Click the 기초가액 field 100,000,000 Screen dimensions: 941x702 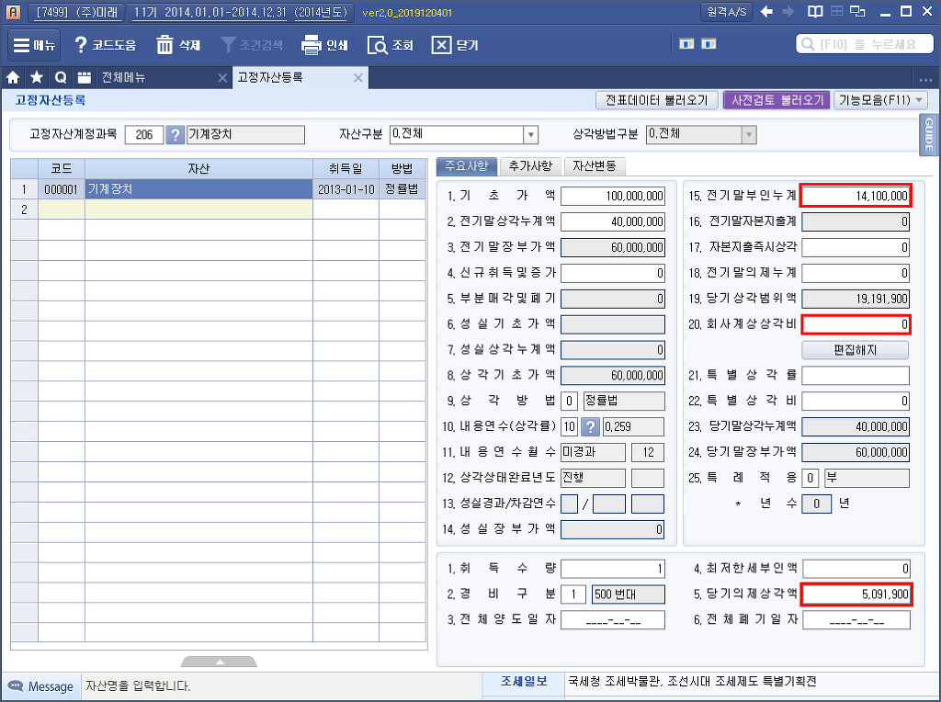613,196
